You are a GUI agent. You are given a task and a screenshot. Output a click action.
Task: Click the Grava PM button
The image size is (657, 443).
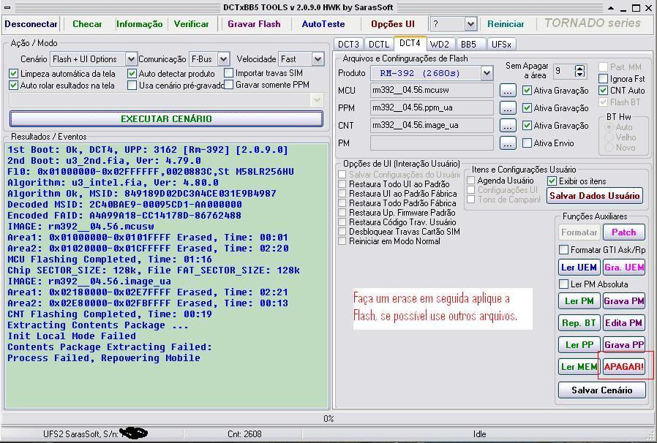624,301
